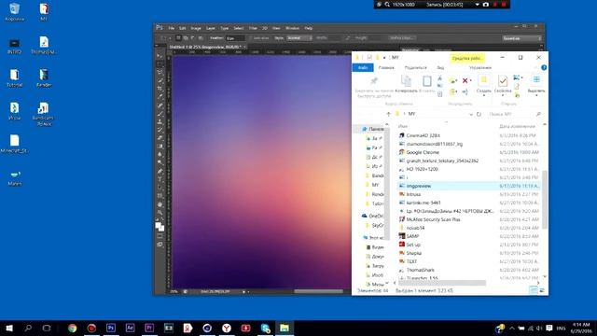Select the Path Selection tool
This screenshot has height=336, width=597.
[x=160, y=188]
